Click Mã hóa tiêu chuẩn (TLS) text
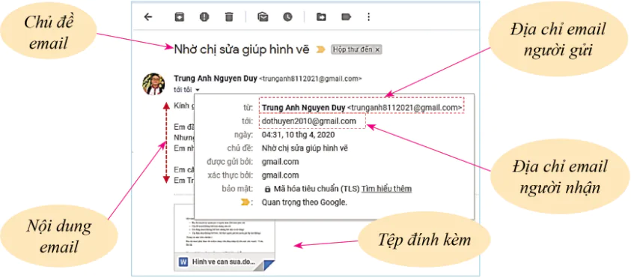This screenshot has height=278, width=631. coord(317,189)
